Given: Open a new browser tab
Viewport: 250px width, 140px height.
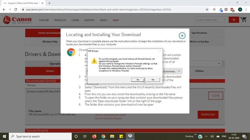Looking at the screenshot, I should click(50, 3).
